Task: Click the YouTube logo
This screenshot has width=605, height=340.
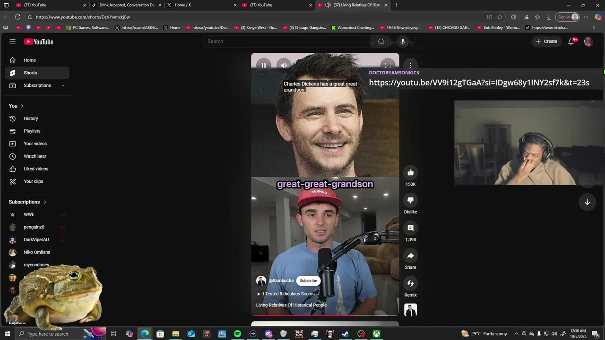Action: [x=39, y=42]
